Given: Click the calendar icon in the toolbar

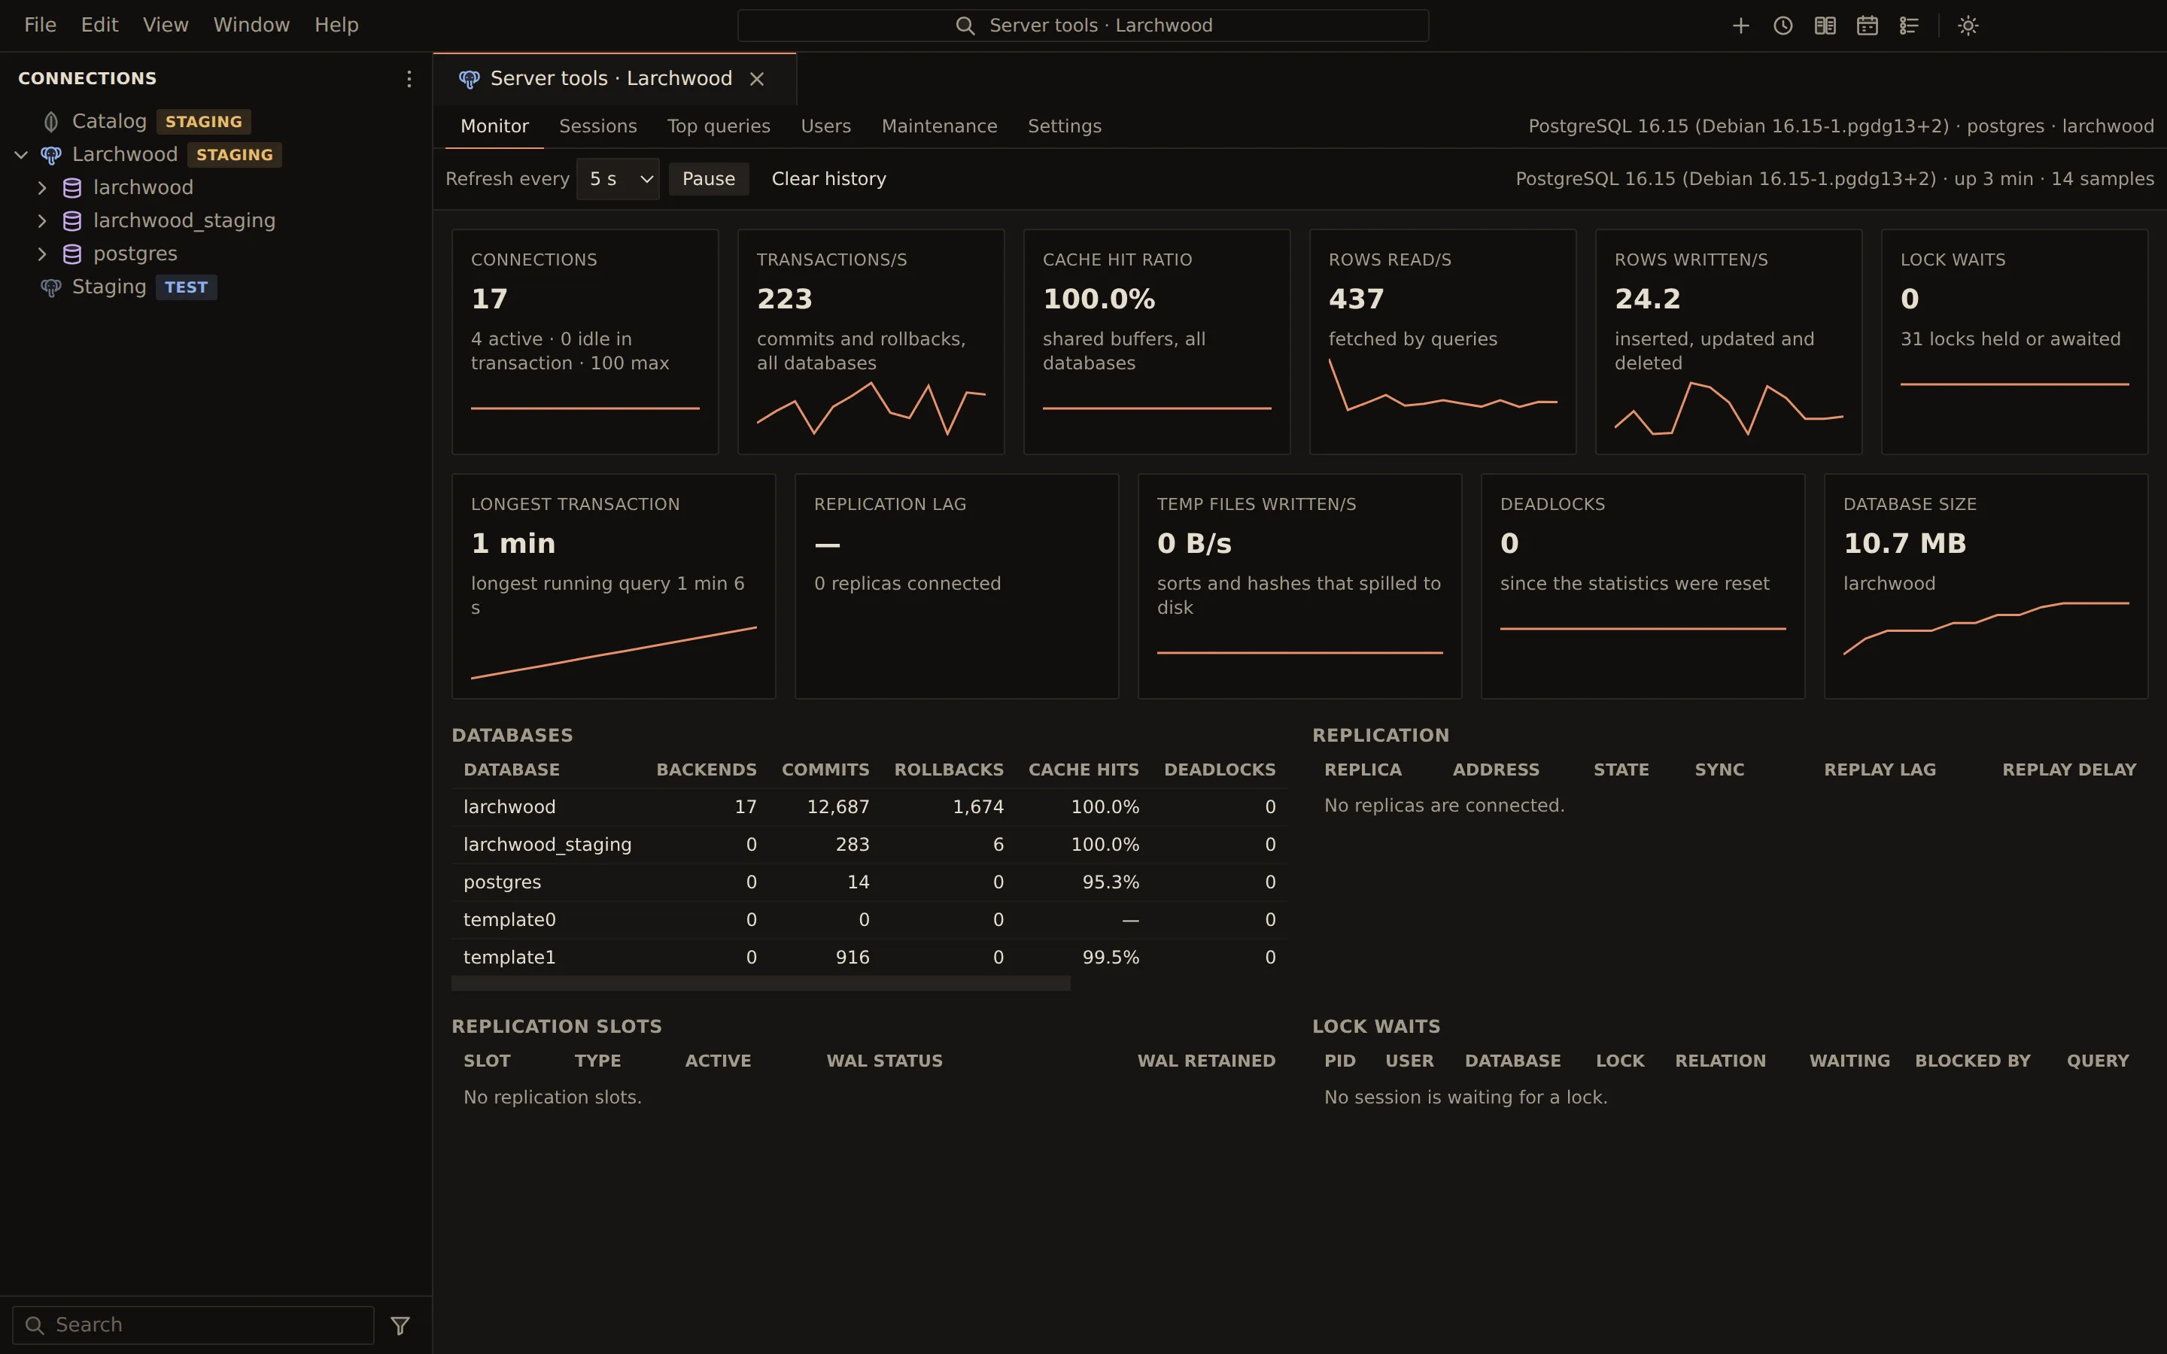Looking at the screenshot, I should click(x=1867, y=26).
